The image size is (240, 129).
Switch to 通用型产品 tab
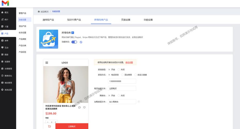48,20
